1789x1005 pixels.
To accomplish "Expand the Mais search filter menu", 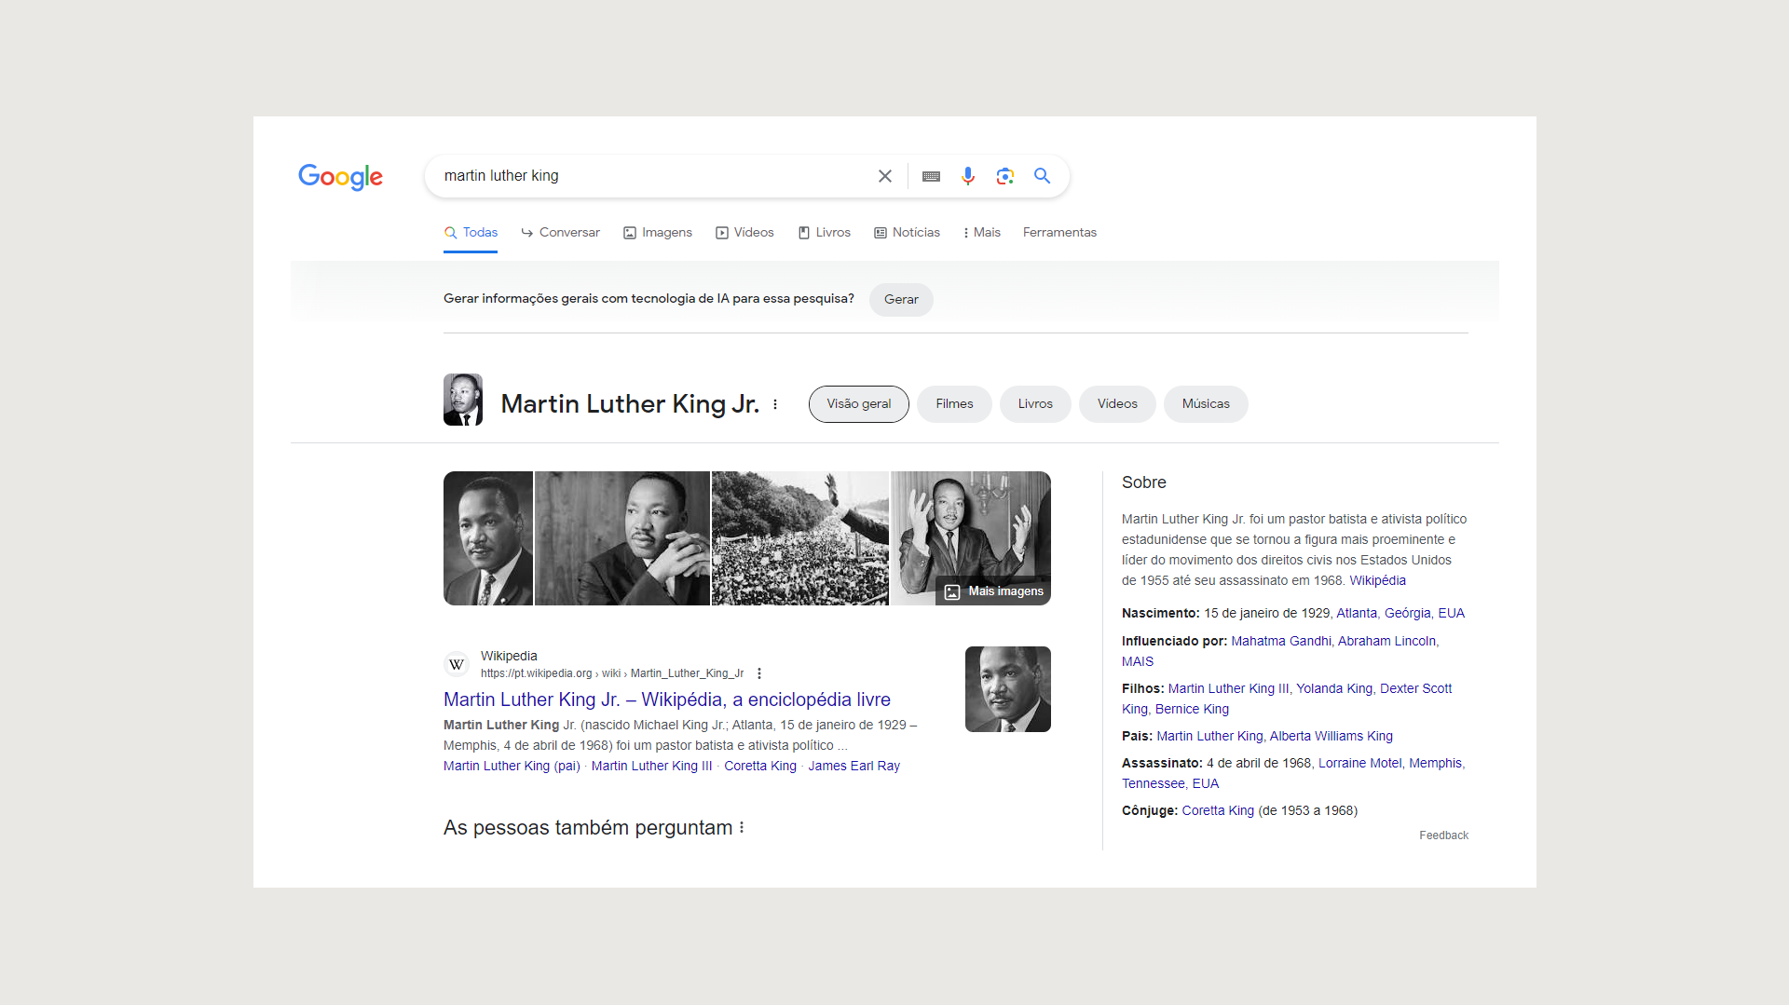I will click(981, 233).
